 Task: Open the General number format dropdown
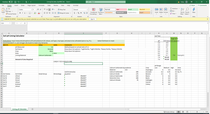pos(87,10)
